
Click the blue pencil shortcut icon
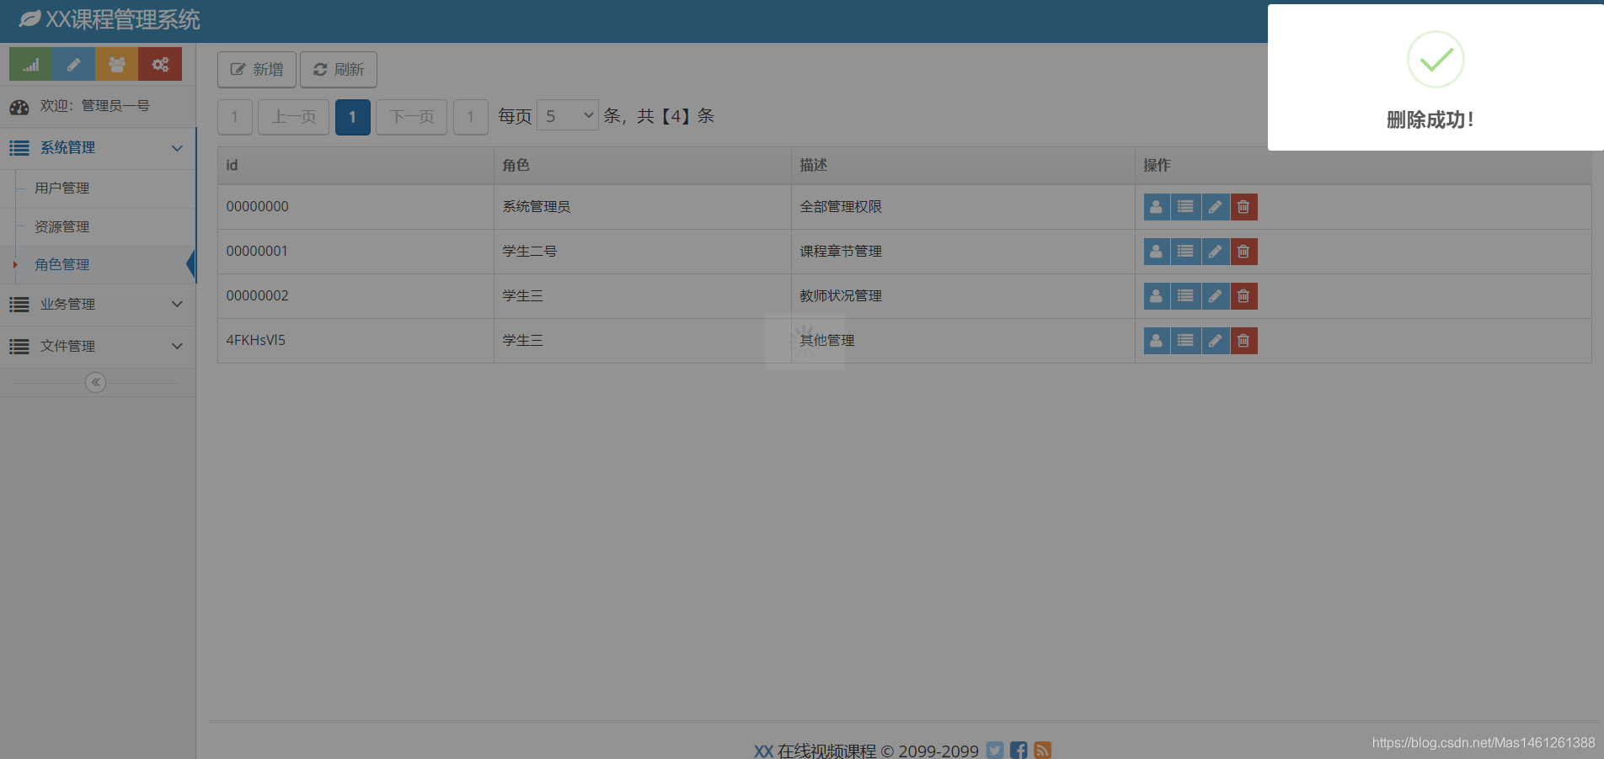74,64
